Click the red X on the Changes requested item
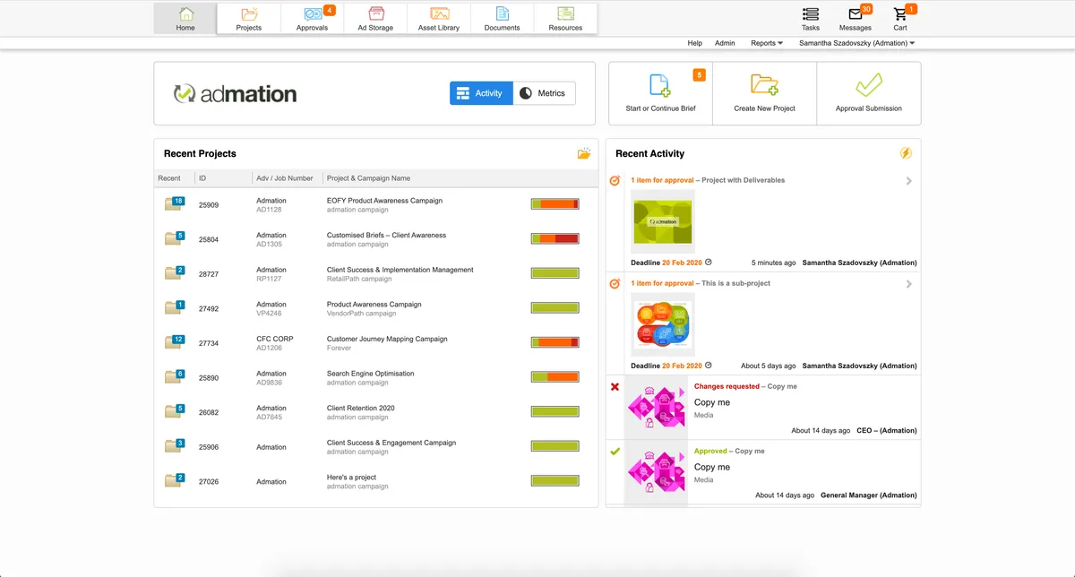 (615, 387)
